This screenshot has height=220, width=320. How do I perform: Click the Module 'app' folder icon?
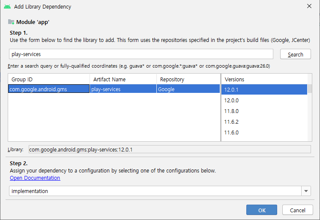click(x=11, y=22)
